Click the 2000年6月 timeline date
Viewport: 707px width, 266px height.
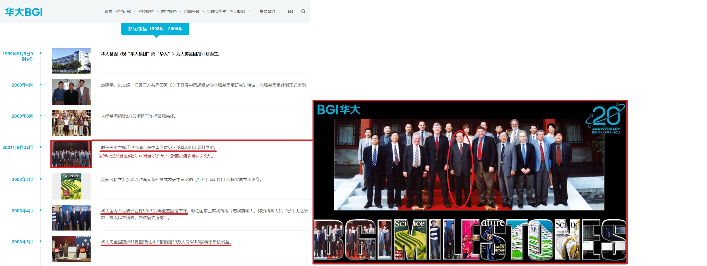22,116
